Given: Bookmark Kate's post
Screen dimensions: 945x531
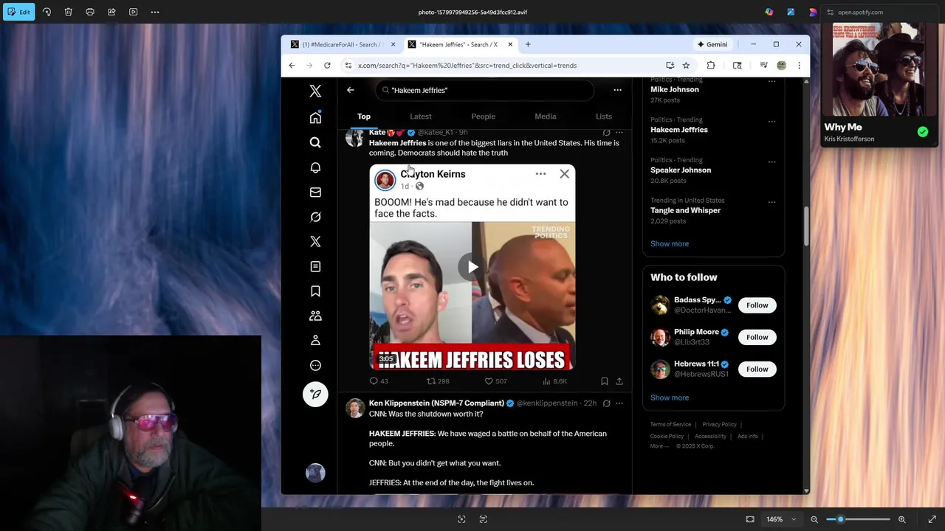Looking at the screenshot, I should click(604, 381).
